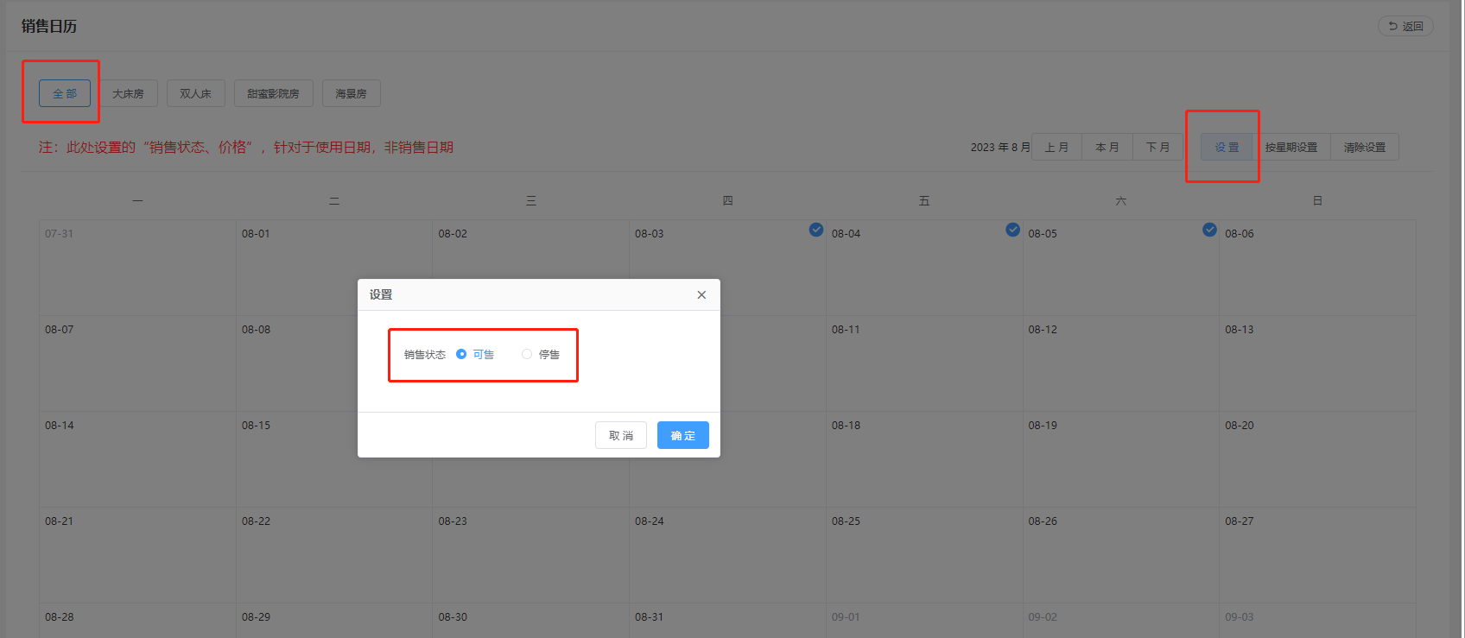Screen dimensions: 1465x638
Task: Close the 设置 dialog with X icon
Action: pyautogui.click(x=701, y=295)
